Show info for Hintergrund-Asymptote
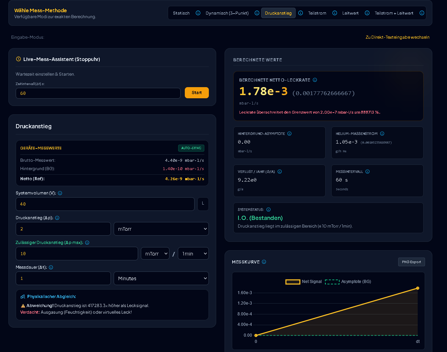This screenshot has width=447, height=352. [x=289, y=133]
